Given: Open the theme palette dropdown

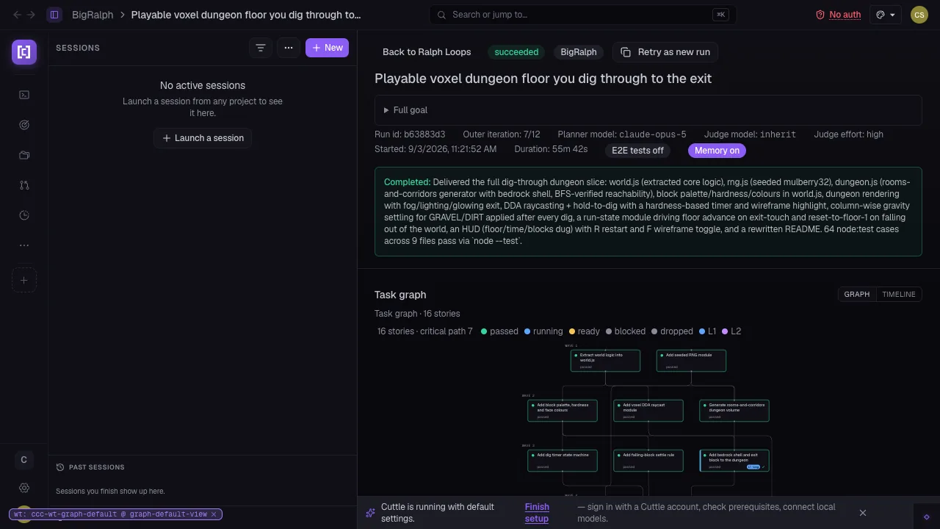Looking at the screenshot, I should [886, 15].
